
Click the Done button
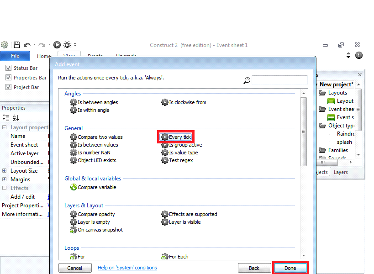290,268
